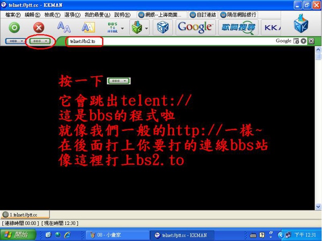Click the X close icon at address bar end

coord(311,41)
